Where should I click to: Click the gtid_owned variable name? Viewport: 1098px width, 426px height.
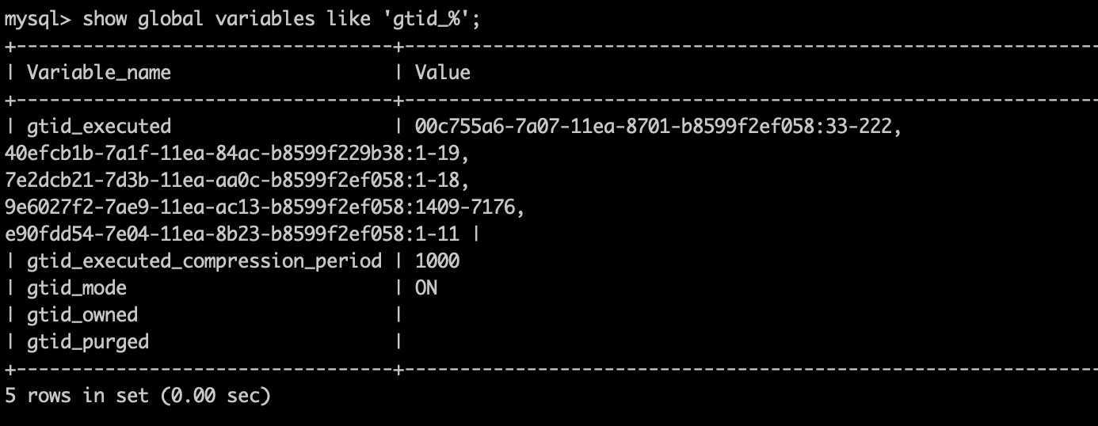coord(82,314)
